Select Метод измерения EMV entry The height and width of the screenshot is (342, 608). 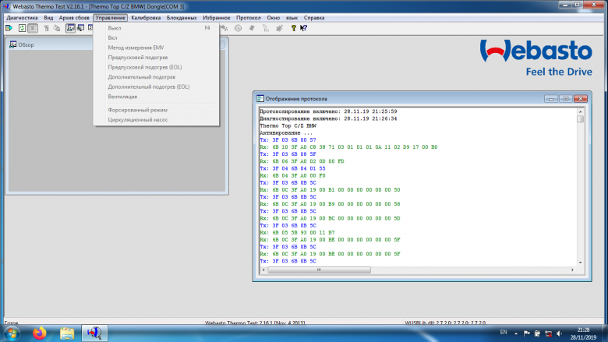(x=156, y=48)
